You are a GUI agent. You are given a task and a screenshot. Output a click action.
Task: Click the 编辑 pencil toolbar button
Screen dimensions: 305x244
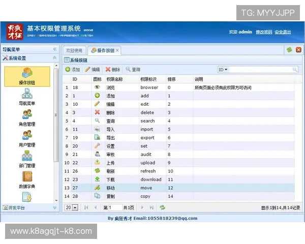coord(93,70)
